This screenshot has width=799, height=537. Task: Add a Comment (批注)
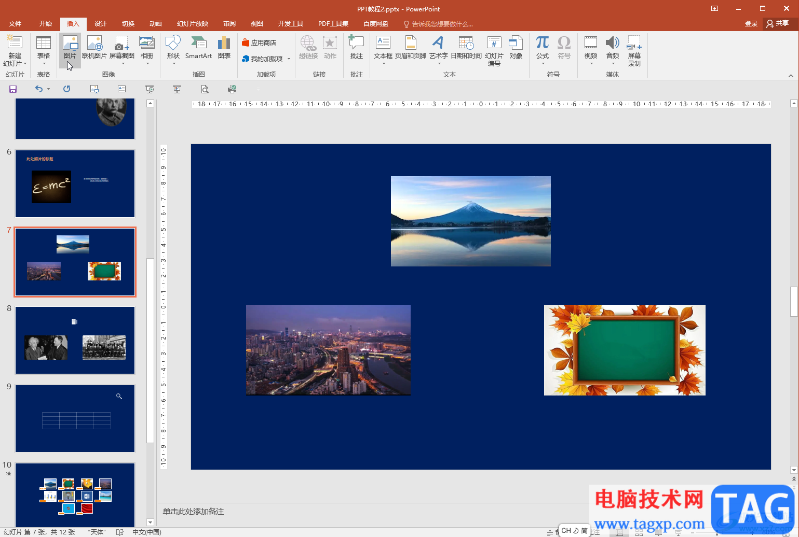point(356,48)
